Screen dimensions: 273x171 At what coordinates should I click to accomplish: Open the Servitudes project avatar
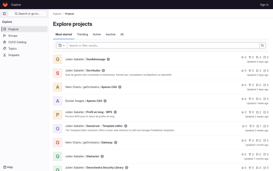(58, 73)
